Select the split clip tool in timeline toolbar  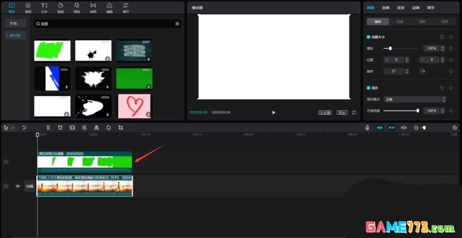click(48, 128)
